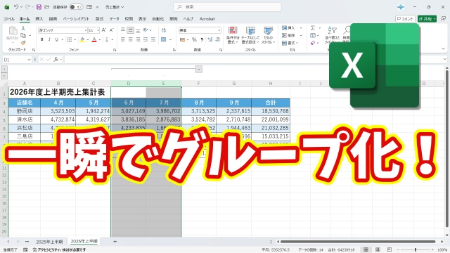The width and height of the screenshot is (450, 253).
Task: Open セルのスタイル cell styles
Action: 269,35
